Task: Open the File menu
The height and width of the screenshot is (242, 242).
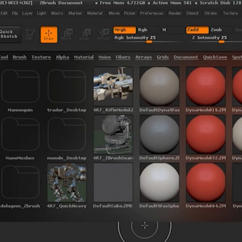Action: tap(15, 13)
